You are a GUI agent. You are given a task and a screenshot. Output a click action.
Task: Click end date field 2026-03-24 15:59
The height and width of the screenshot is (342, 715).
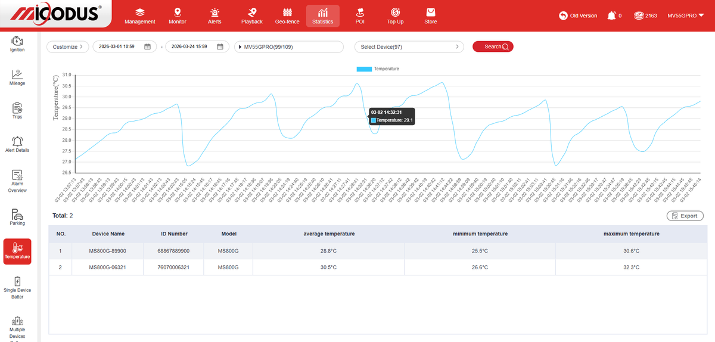pyautogui.click(x=197, y=46)
